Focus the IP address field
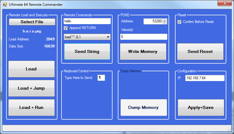Image resolution: width=234 pixels, height=134 pixels. (205, 78)
